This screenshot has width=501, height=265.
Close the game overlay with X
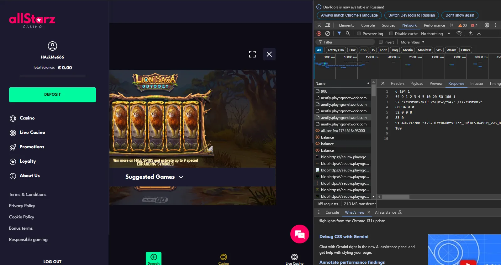click(269, 54)
